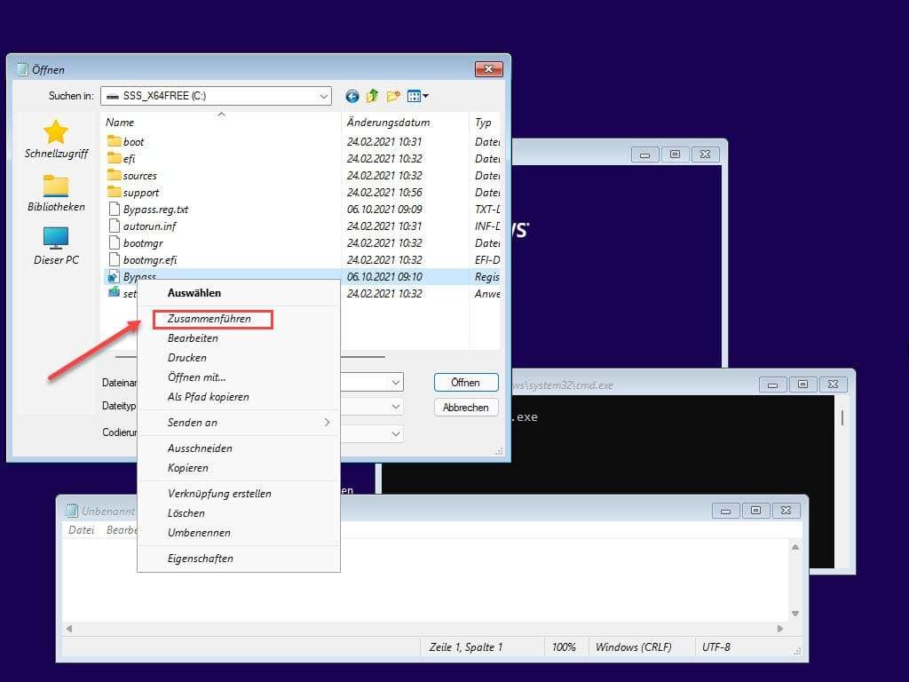Select the Bypass registry file icon

click(113, 276)
